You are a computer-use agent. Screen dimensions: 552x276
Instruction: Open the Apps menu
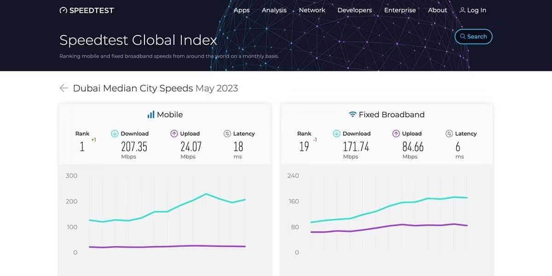[x=241, y=10]
